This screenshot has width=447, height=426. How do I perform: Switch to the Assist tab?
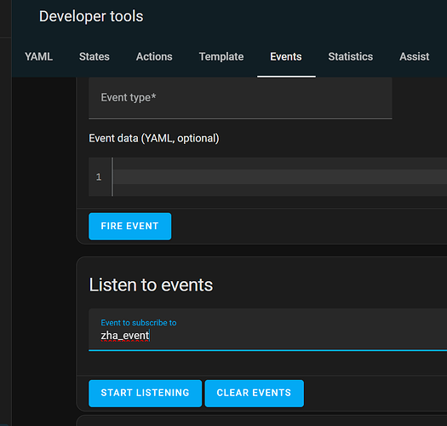tap(414, 57)
